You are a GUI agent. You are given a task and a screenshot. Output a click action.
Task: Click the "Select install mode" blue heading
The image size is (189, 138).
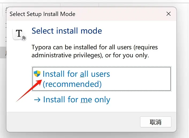tap(67, 31)
